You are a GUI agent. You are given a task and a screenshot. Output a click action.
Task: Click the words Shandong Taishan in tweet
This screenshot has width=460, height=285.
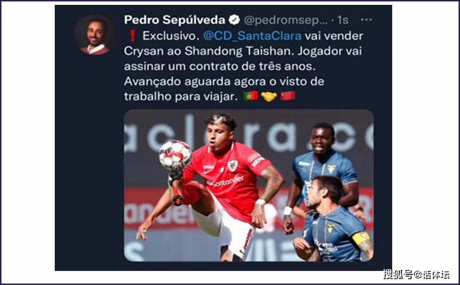239,51
